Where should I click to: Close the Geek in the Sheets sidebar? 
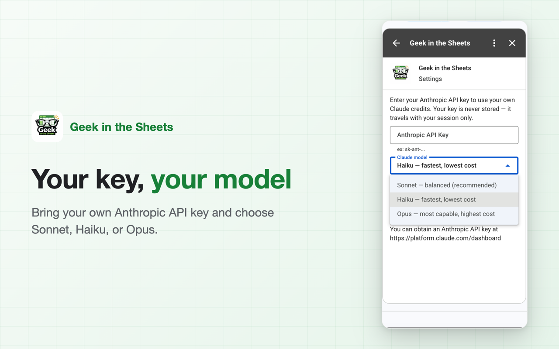pos(512,43)
